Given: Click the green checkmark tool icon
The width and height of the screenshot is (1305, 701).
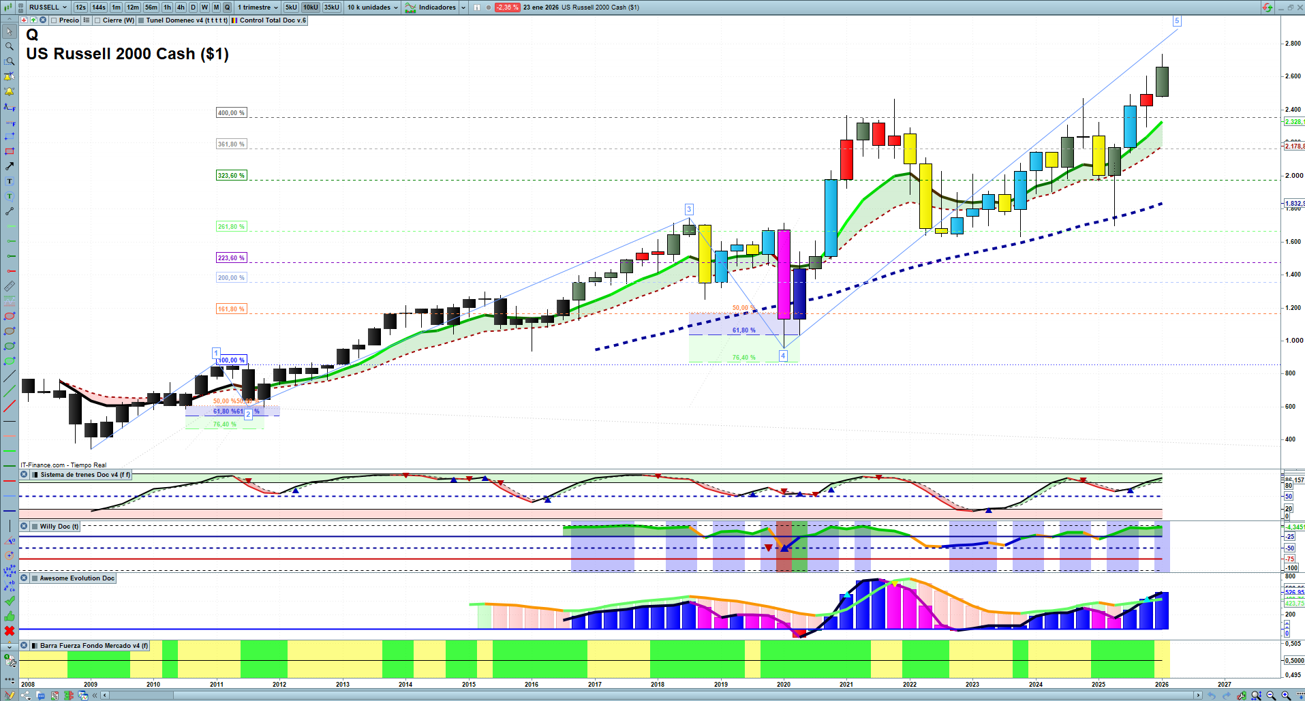Looking at the screenshot, I should pos(10,601).
